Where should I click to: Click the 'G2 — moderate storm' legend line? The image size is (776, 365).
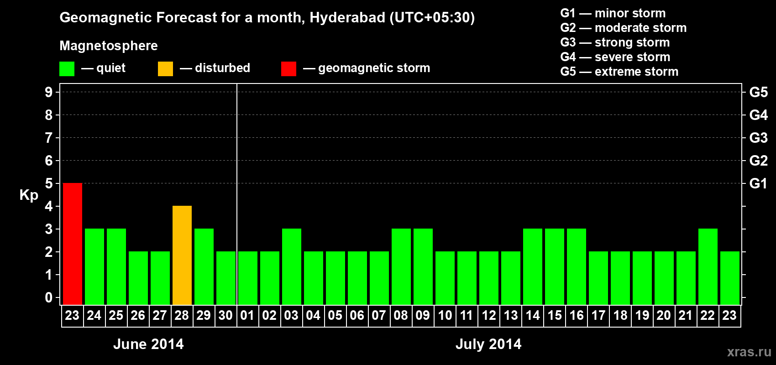pyautogui.click(x=624, y=28)
